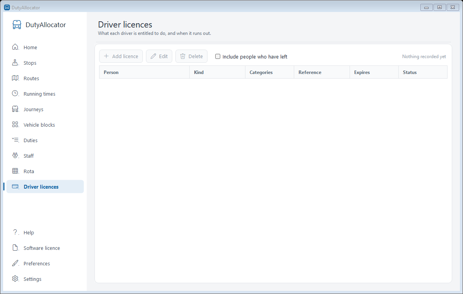Screen dimensions: 463x294
Task: Click the Vehicle blocks grid icon
Action: click(x=15, y=124)
